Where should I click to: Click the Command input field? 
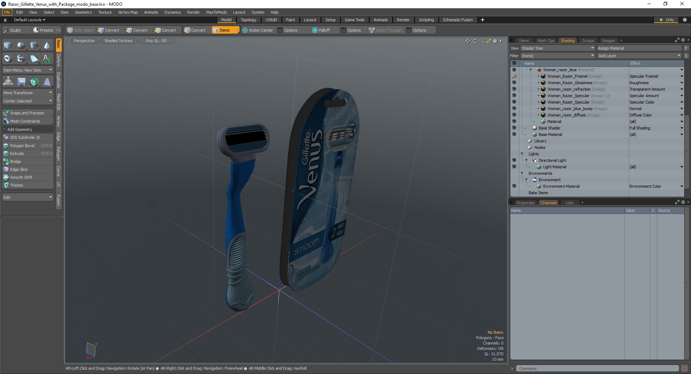point(597,369)
